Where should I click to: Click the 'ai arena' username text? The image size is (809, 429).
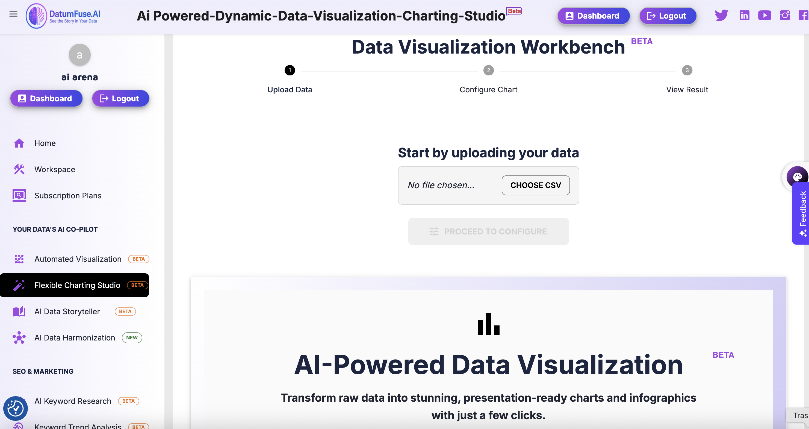(80, 77)
